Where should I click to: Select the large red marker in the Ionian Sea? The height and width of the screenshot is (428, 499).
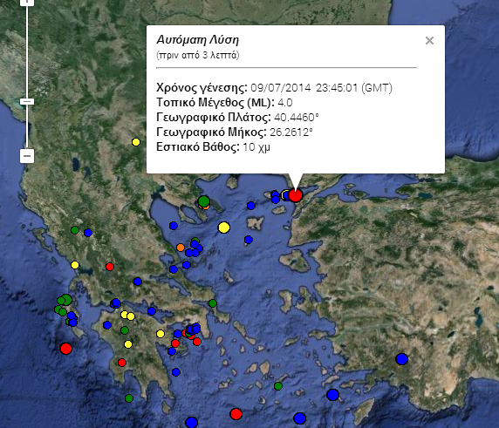(66, 349)
